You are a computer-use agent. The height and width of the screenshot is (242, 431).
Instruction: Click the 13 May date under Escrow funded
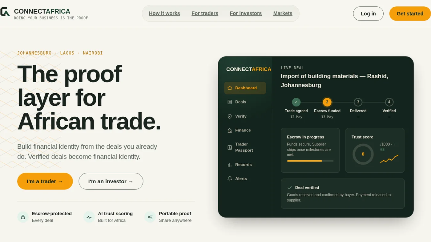pos(327,117)
